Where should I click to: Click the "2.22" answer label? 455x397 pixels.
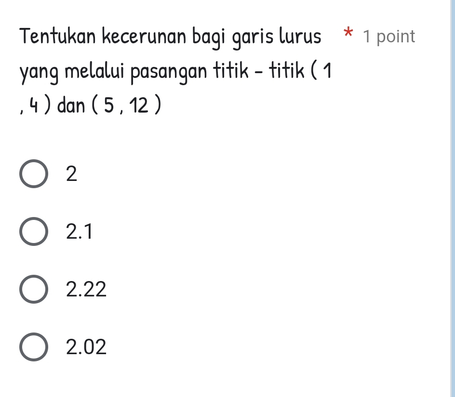[87, 290]
